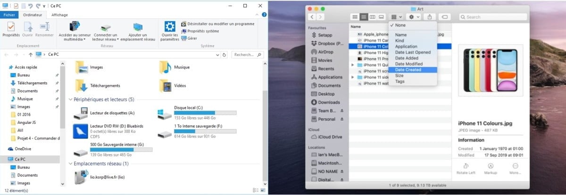Click the Up arrow in Explorer navigation
This screenshot has width=566, height=195.
coord(30,55)
